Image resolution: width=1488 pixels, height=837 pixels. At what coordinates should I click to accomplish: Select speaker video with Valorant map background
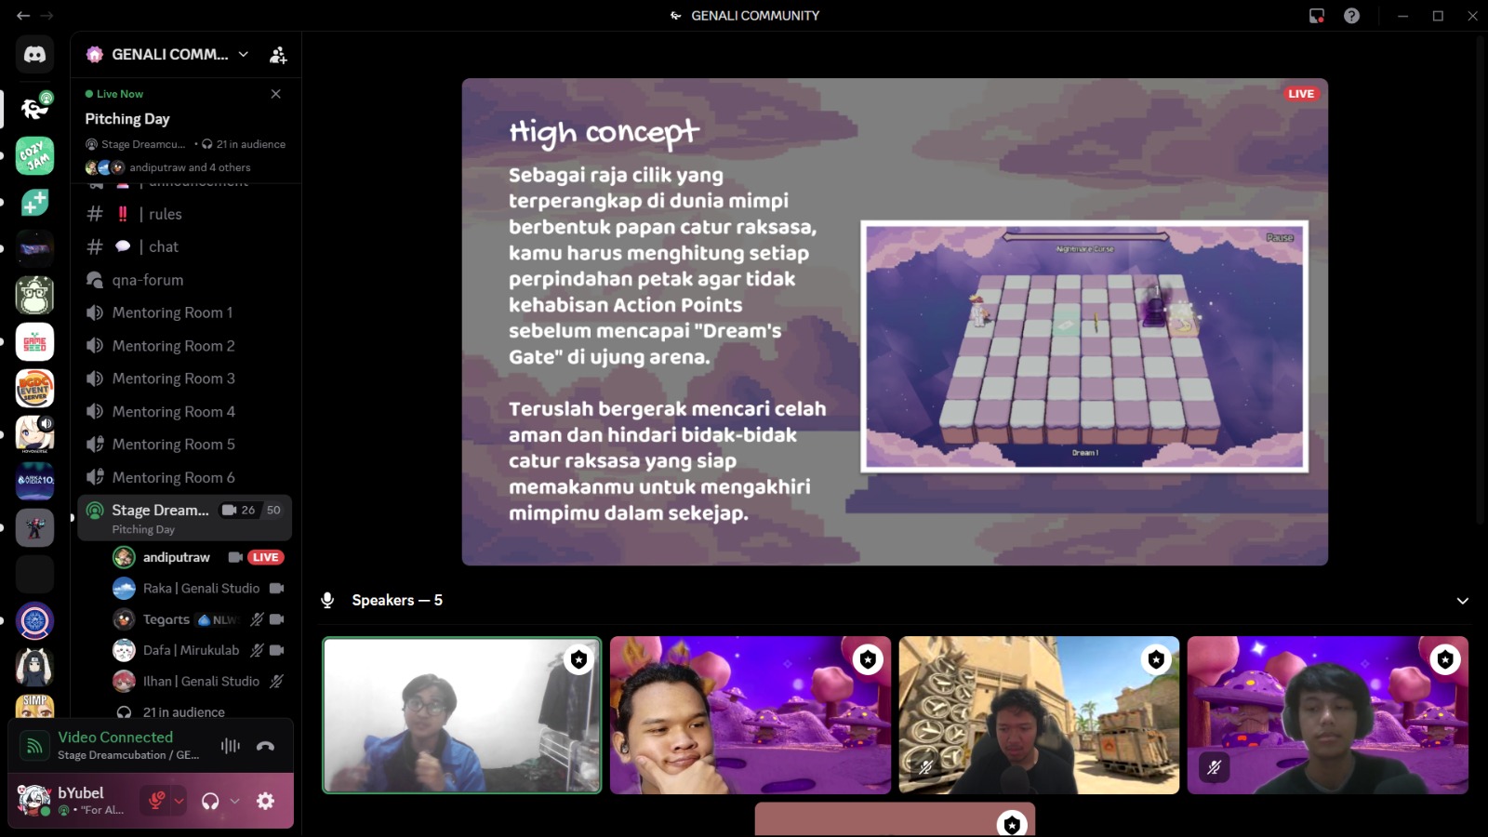coord(1039,715)
